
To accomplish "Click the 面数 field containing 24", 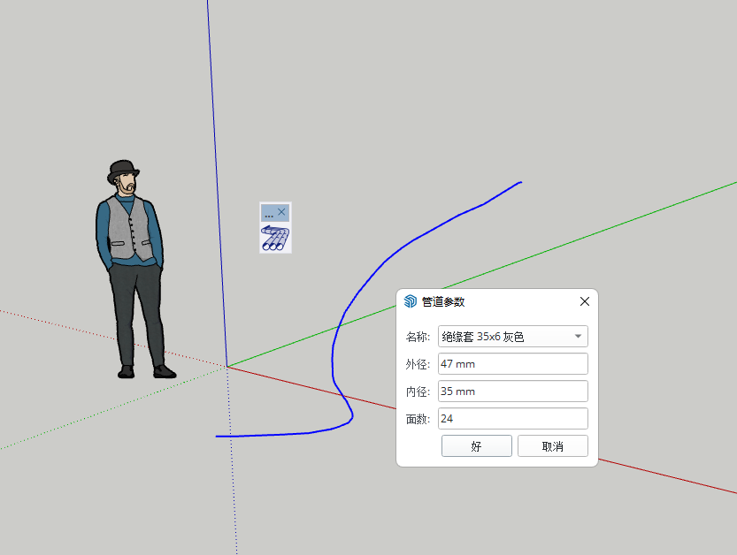I will (512, 419).
